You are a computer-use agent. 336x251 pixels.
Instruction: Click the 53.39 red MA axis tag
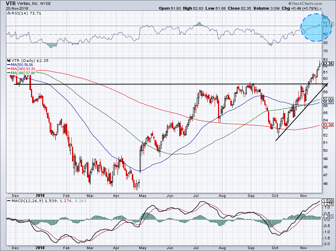pos(328,125)
